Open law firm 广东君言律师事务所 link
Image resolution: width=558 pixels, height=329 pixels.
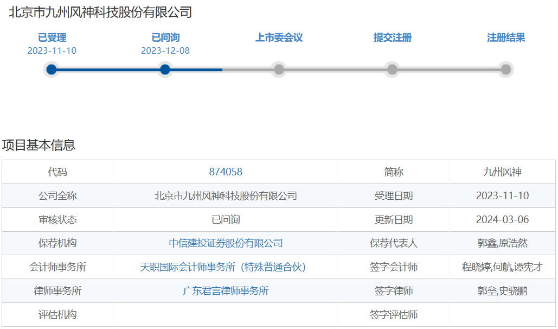(226, 291)
